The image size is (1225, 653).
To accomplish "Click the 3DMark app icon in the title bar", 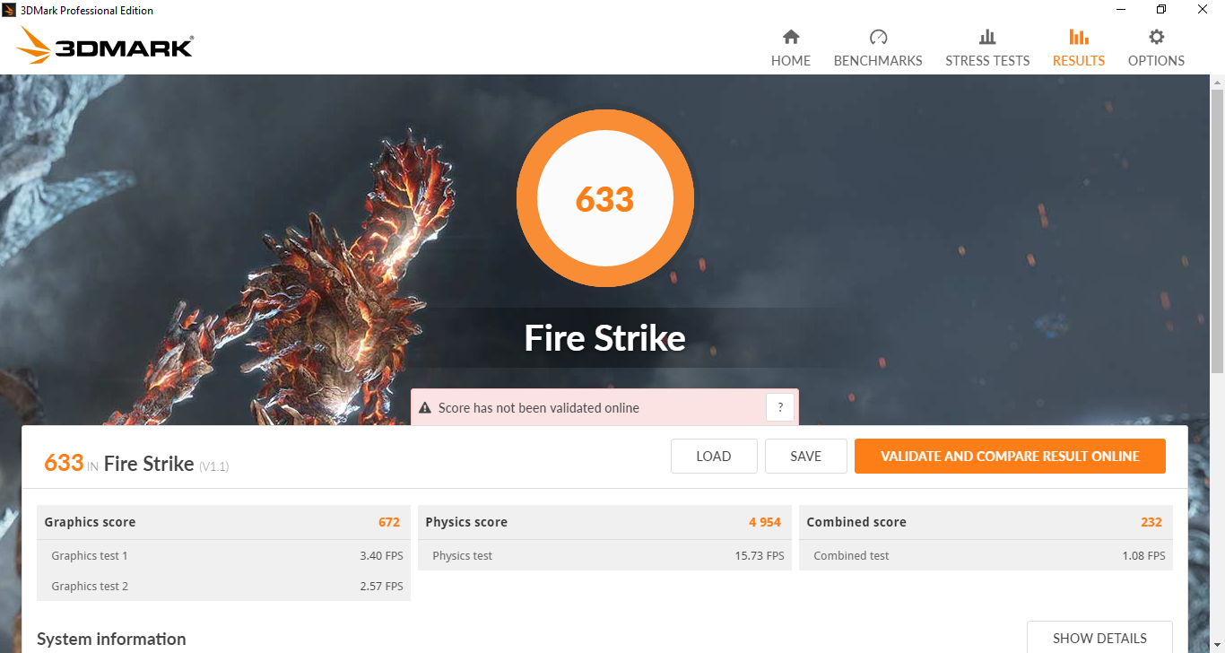I will pyautogui.click(x=9, y=10).
